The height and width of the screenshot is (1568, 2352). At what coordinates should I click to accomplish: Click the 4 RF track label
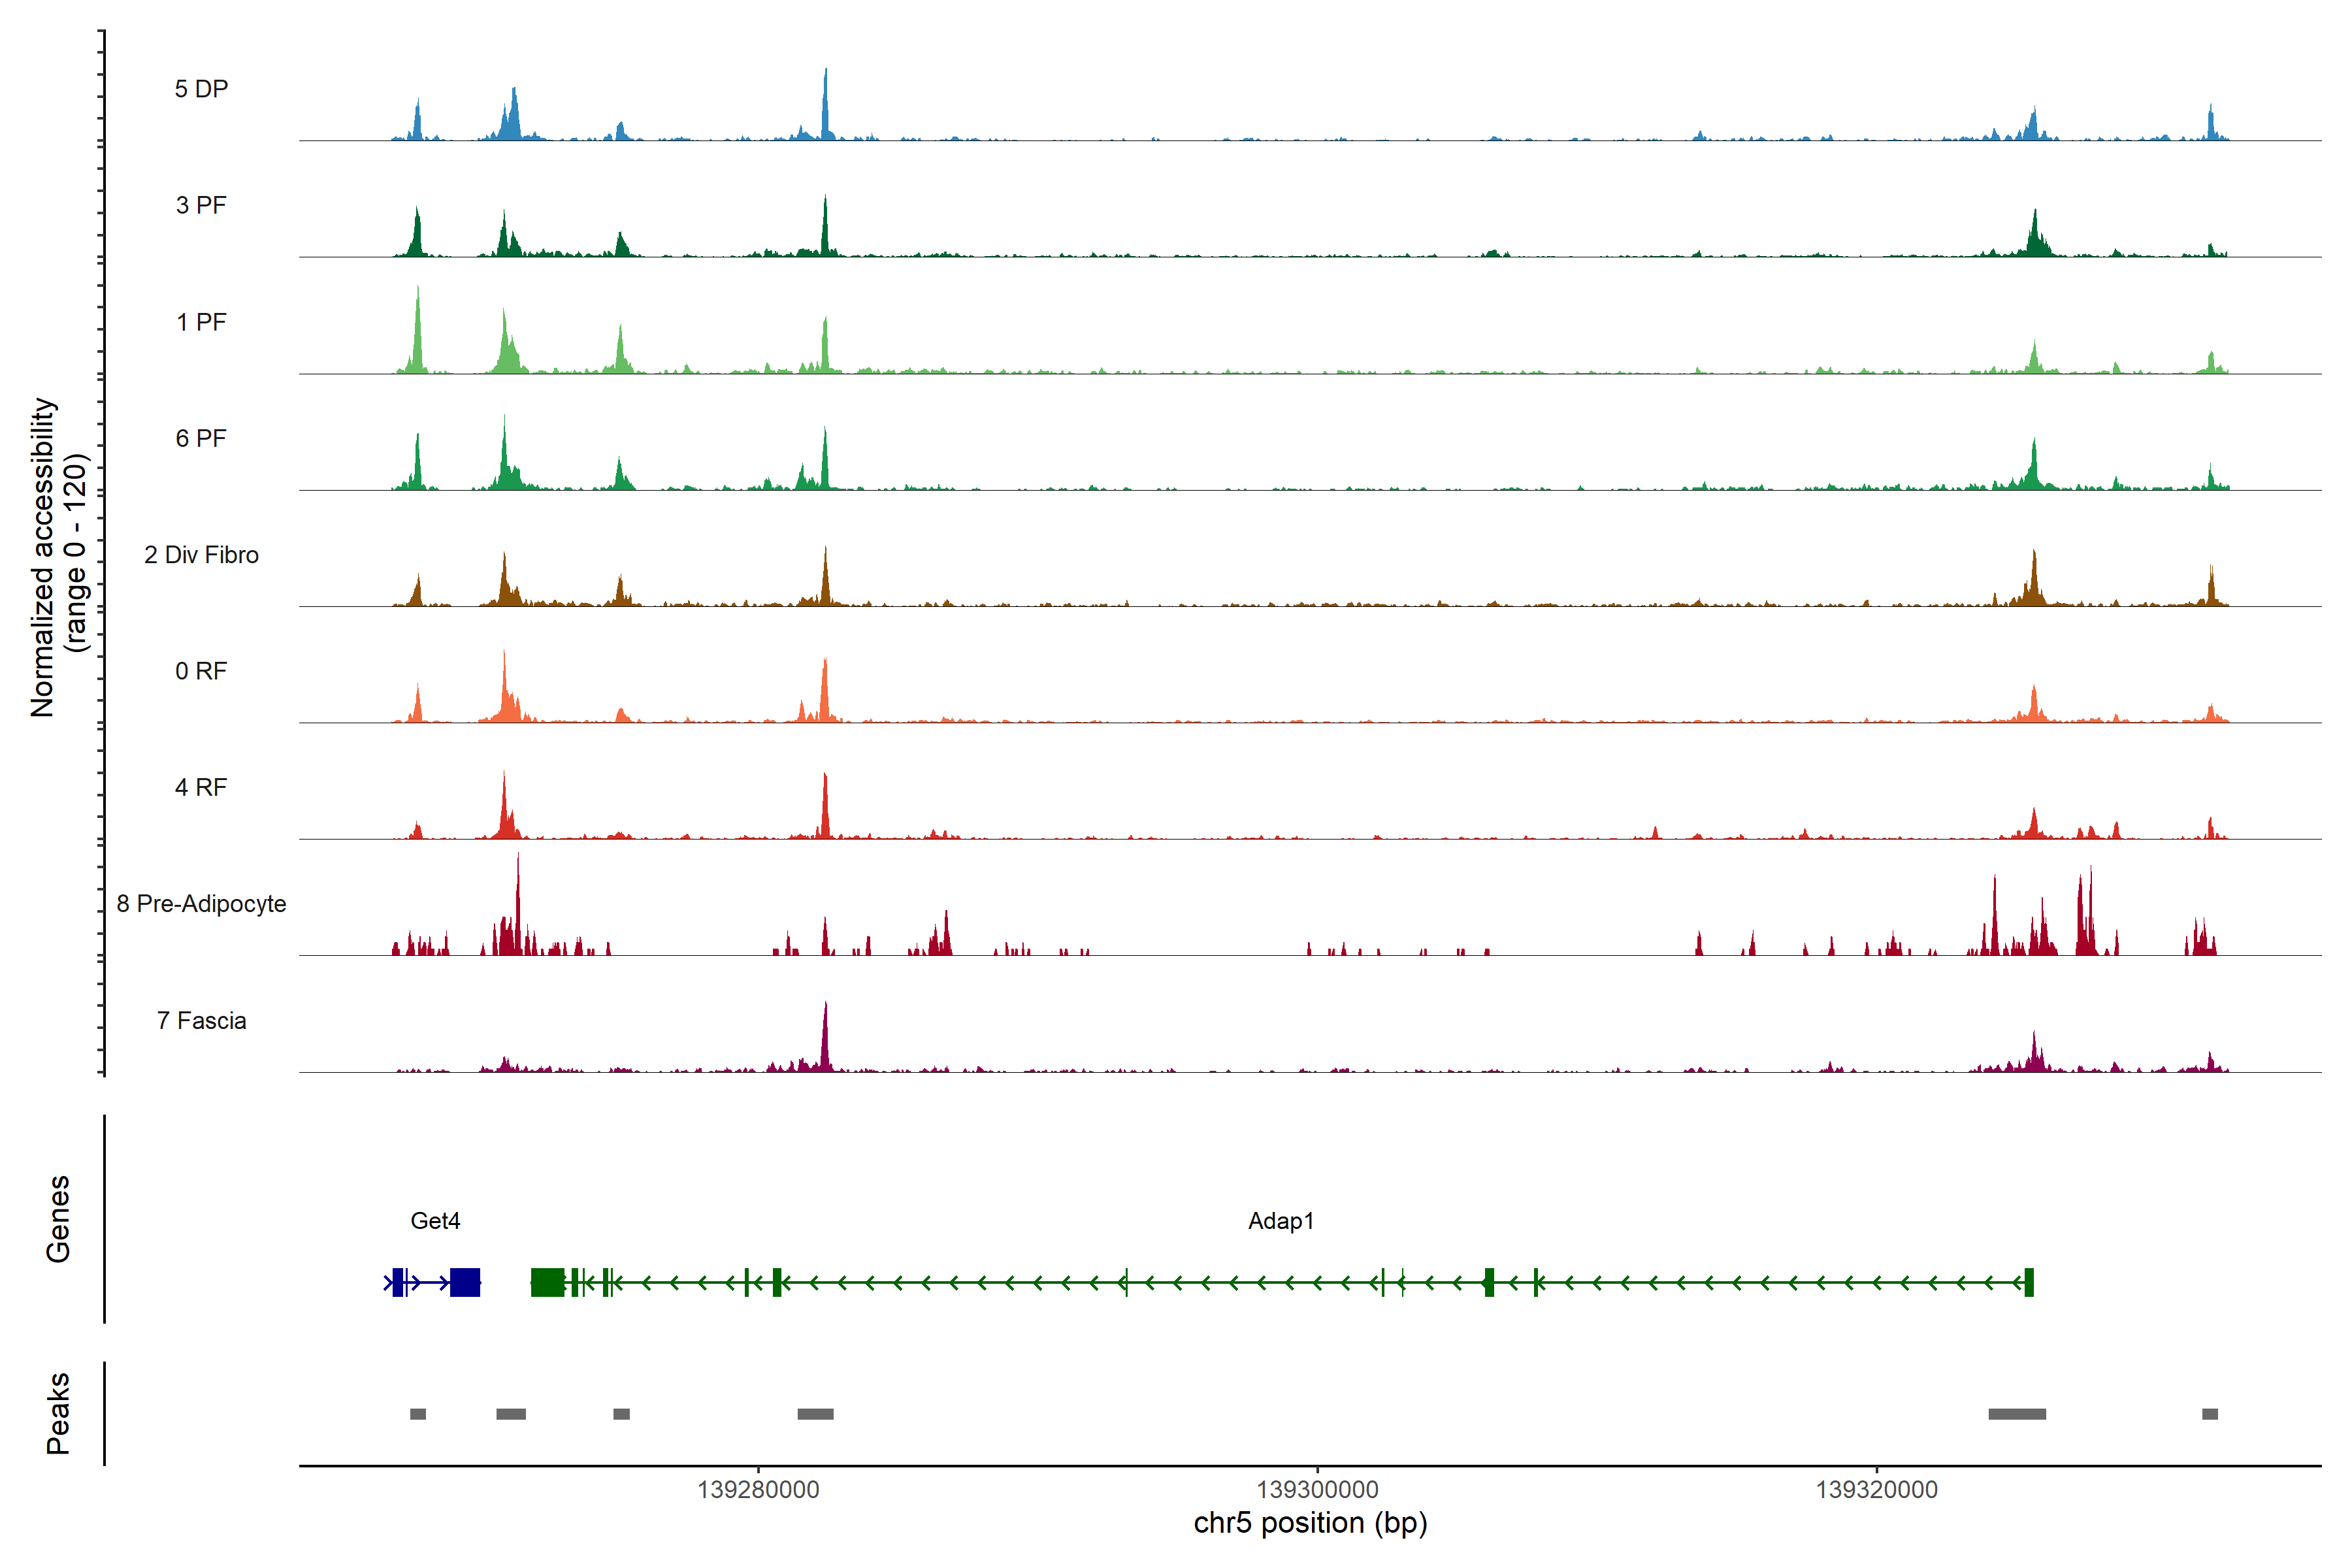(201, 787)
